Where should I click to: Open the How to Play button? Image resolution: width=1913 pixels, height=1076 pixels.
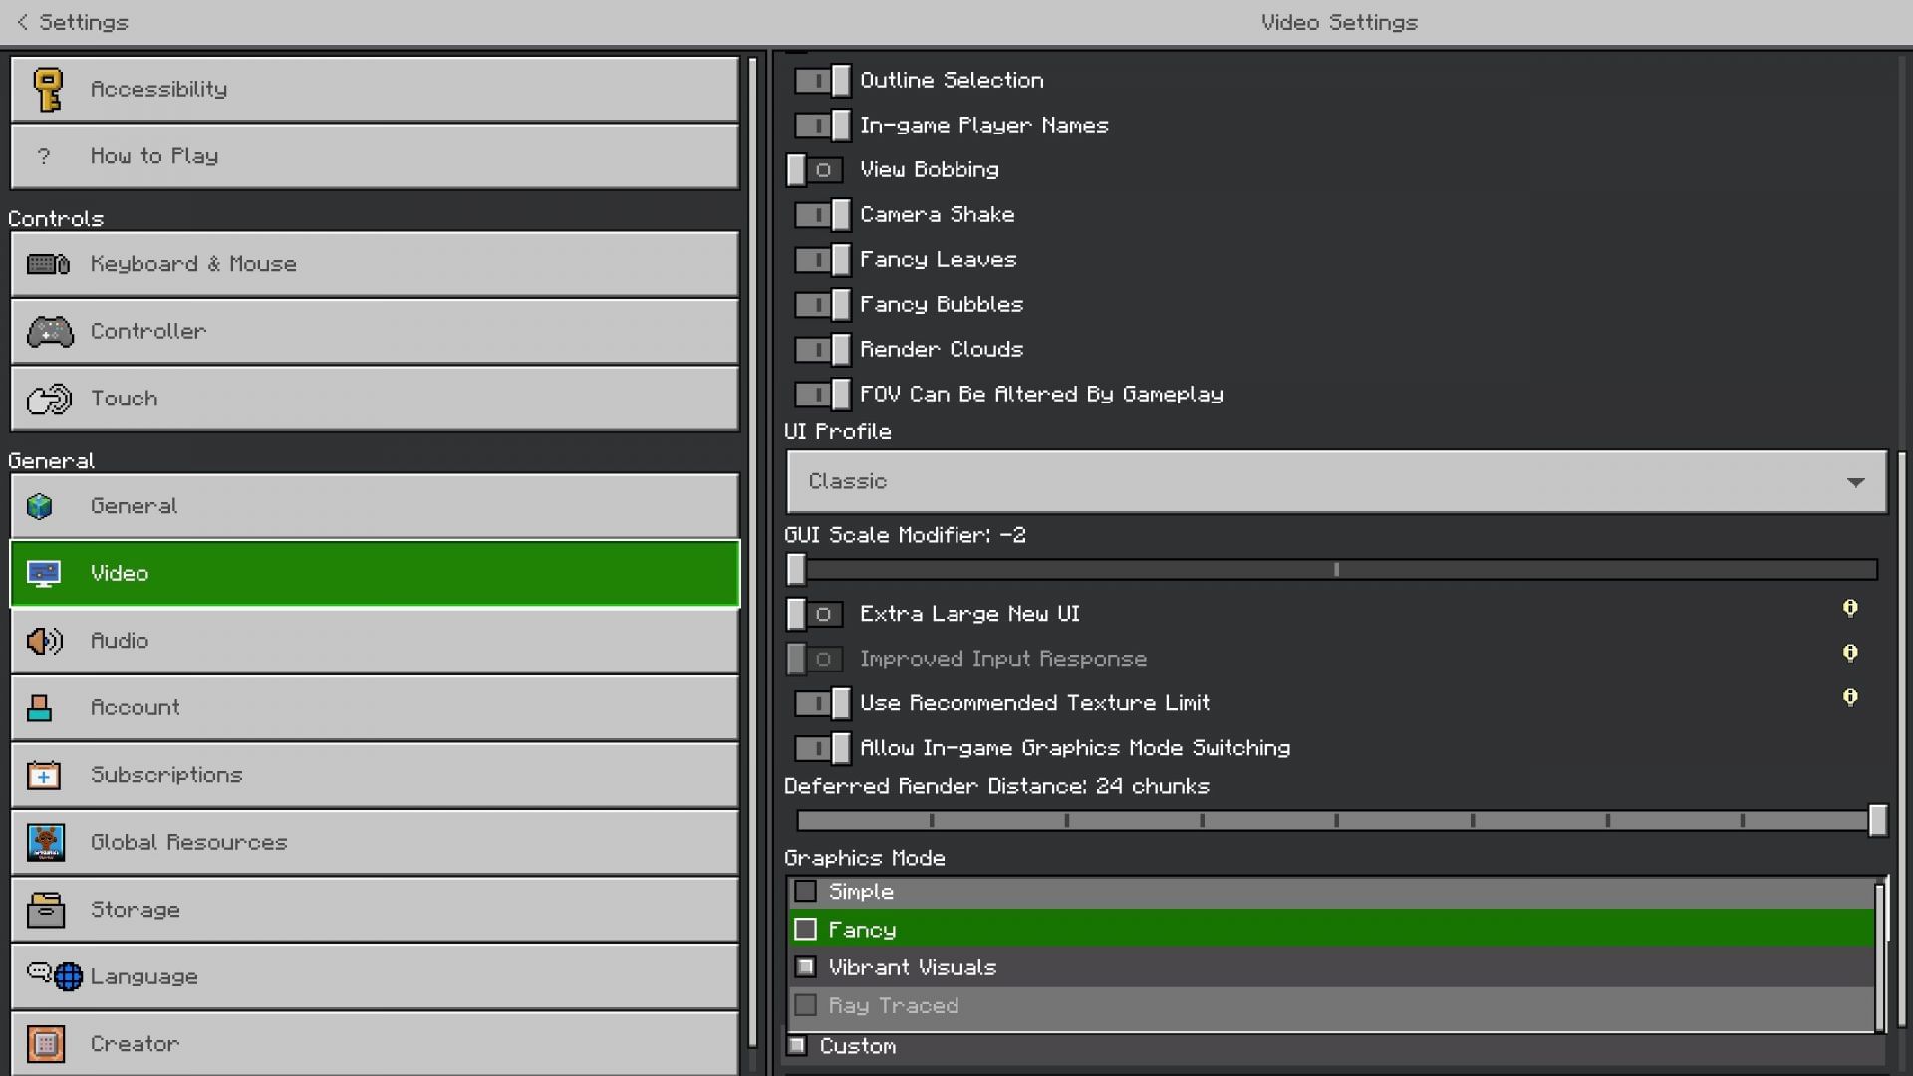click(375, 156)
